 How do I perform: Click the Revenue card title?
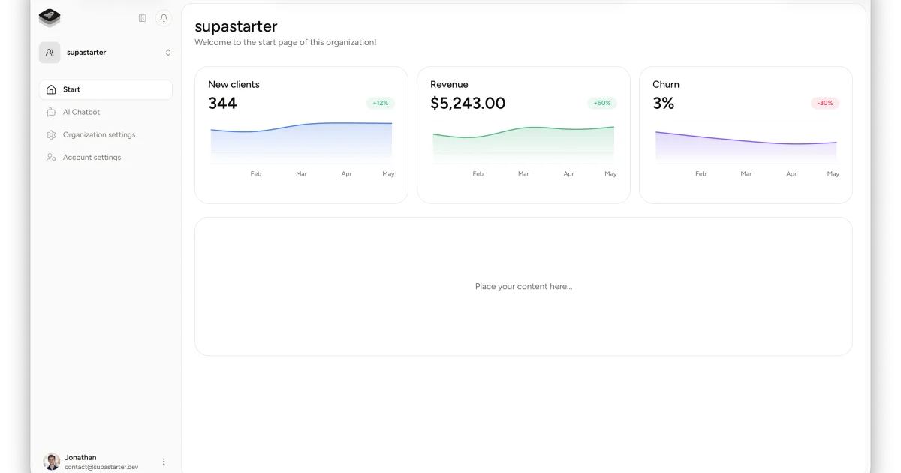tap(449, 84)
